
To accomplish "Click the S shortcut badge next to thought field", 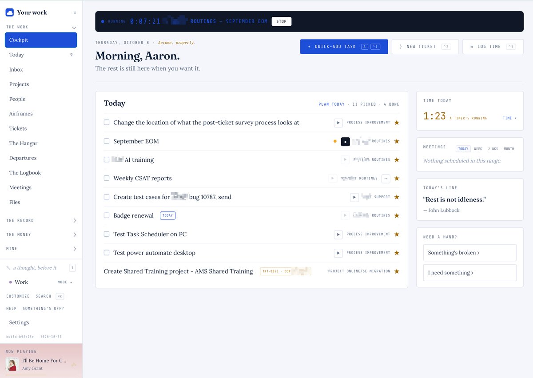I will pyautogui.click(x=72, y=268).
